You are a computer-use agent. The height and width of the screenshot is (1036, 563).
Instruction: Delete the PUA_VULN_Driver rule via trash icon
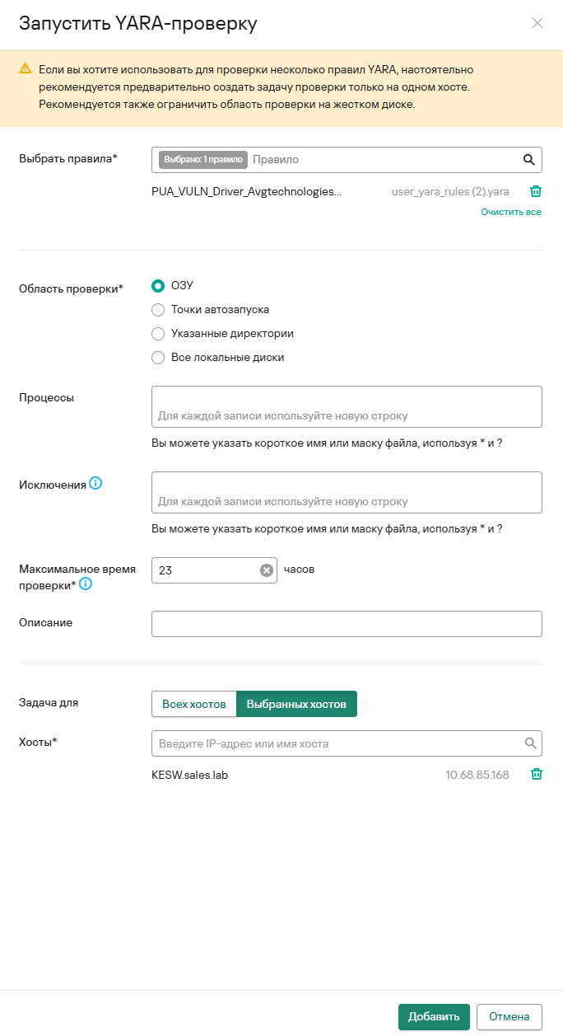[x=536, y=191]
